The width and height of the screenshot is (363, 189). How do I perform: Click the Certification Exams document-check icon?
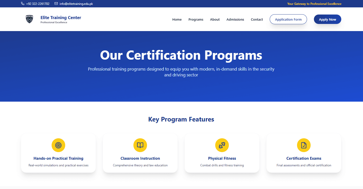tap(304, 145)
